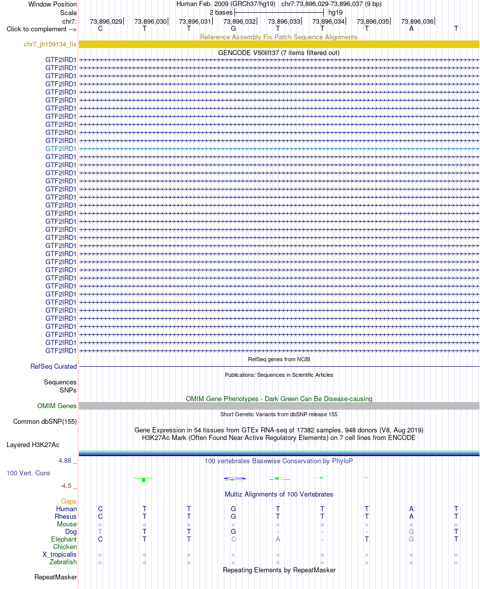The height and width of the screenshot is (589, 480).
Task: Click base G in the Rhesus alignment row
Action: tap(233, 516)
